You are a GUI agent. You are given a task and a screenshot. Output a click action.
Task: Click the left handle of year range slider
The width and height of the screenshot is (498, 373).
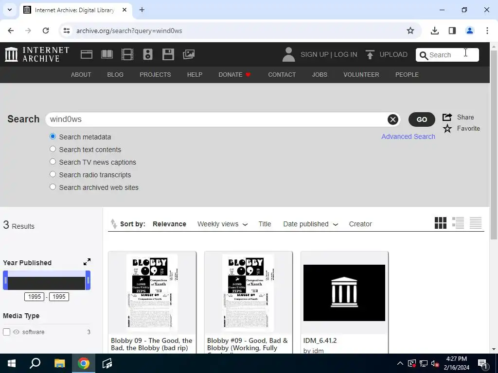coord(5,280)
